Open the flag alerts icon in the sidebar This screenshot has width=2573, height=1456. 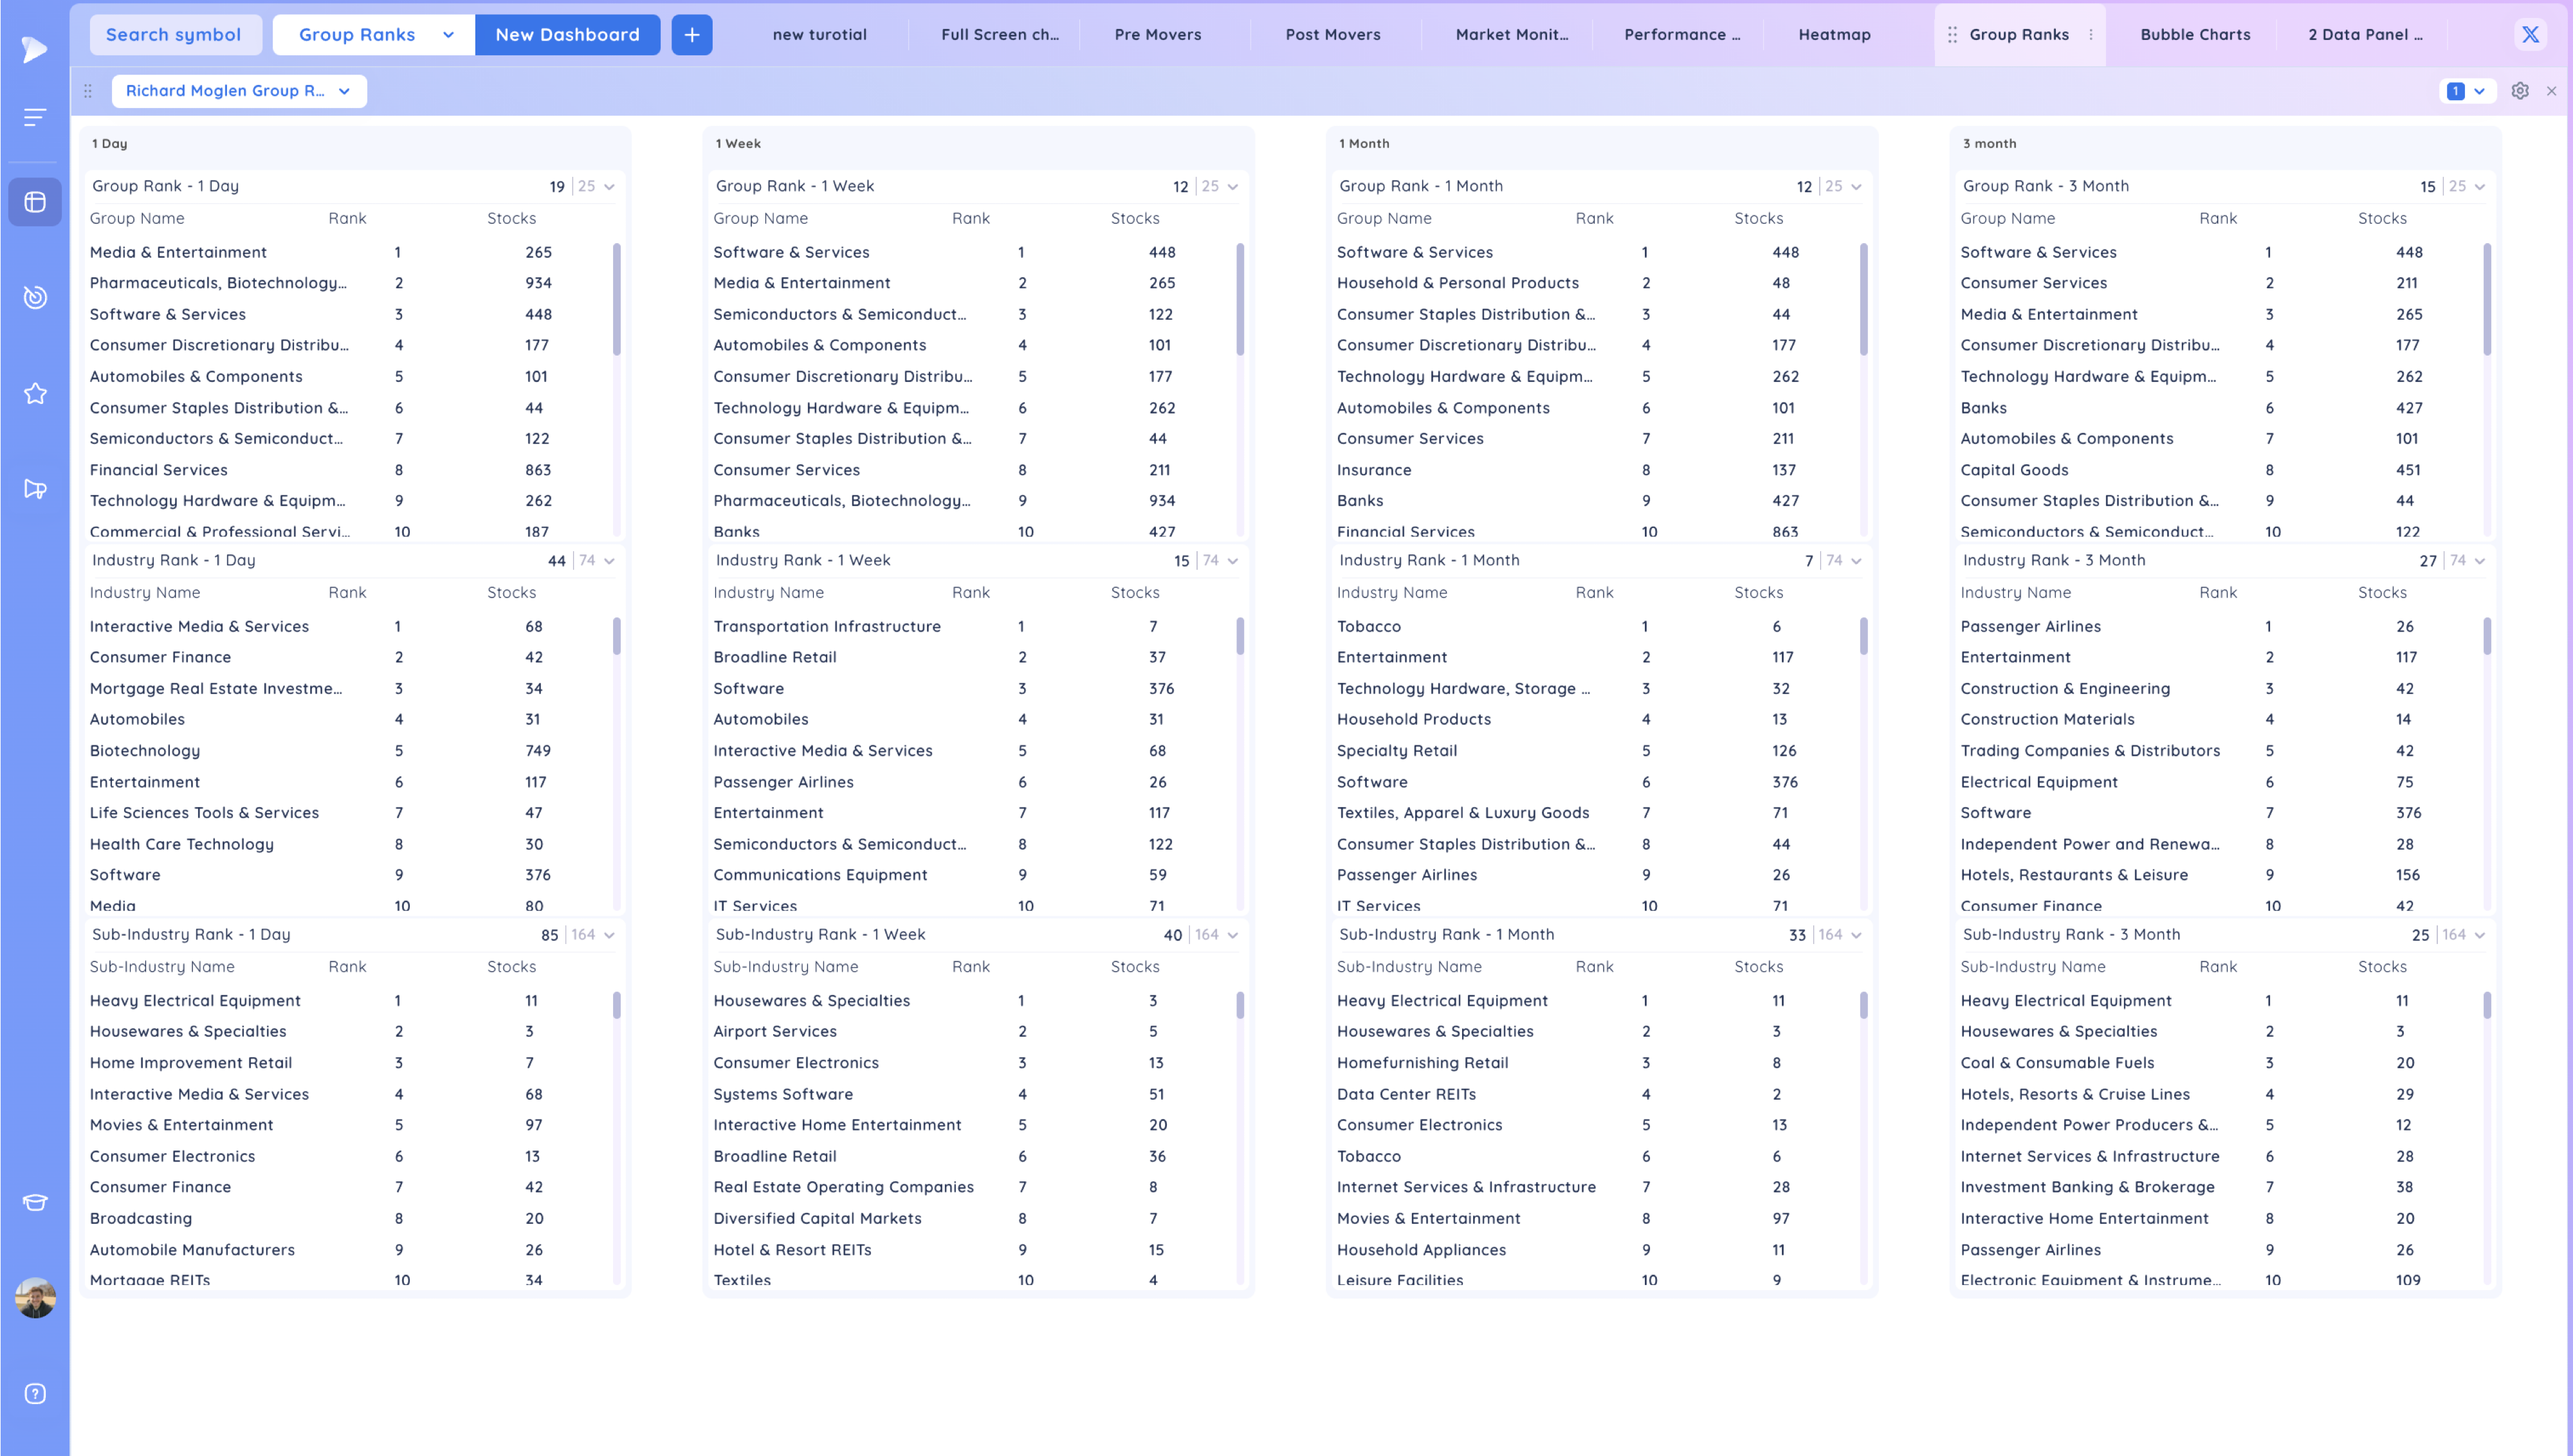(35, 489)
